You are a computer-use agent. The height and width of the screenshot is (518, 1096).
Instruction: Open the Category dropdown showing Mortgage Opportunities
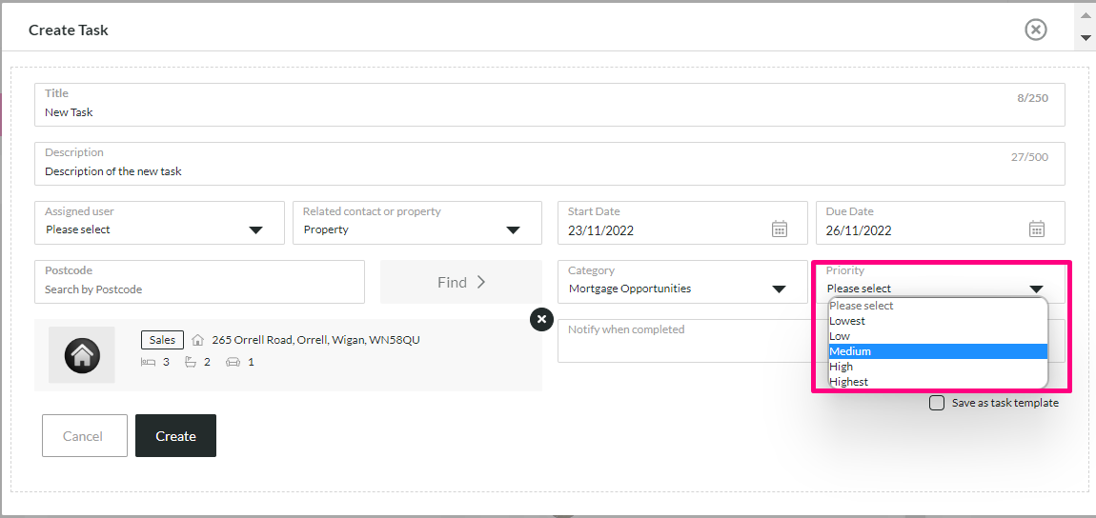[682, 282]
